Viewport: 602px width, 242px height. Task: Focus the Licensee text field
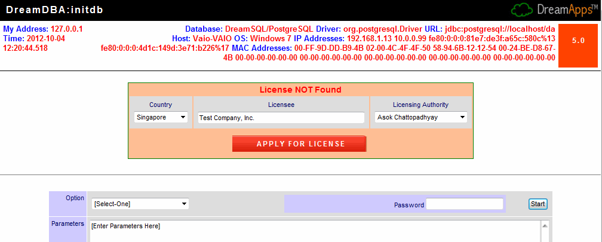(281, 118)
